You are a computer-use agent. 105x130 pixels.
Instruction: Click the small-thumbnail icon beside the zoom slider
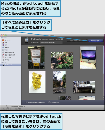(12, 107)
